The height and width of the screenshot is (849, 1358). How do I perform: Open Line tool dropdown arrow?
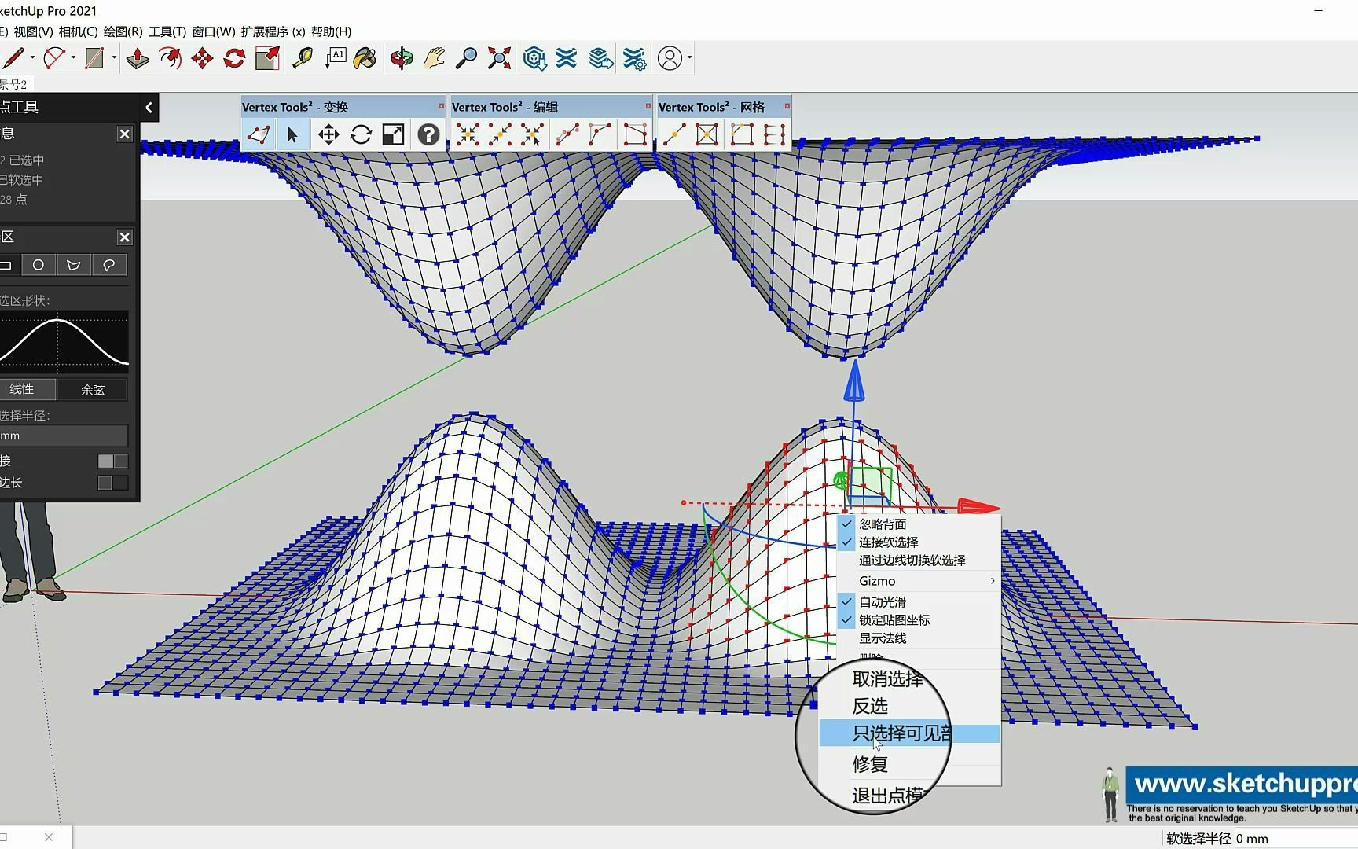coord(32,58)
